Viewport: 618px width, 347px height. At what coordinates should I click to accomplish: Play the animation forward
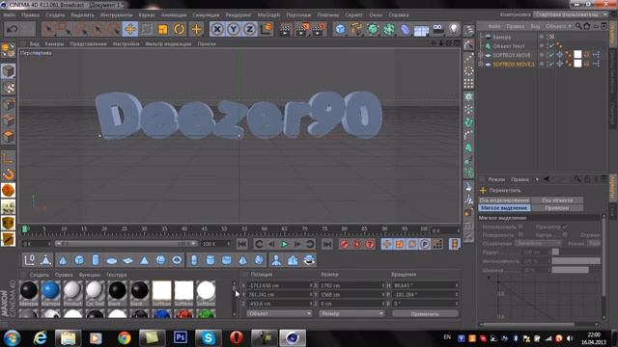(x=284, y=244)
